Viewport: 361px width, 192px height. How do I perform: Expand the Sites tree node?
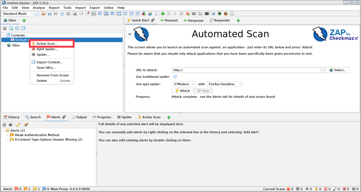click(x=4, y=45)
